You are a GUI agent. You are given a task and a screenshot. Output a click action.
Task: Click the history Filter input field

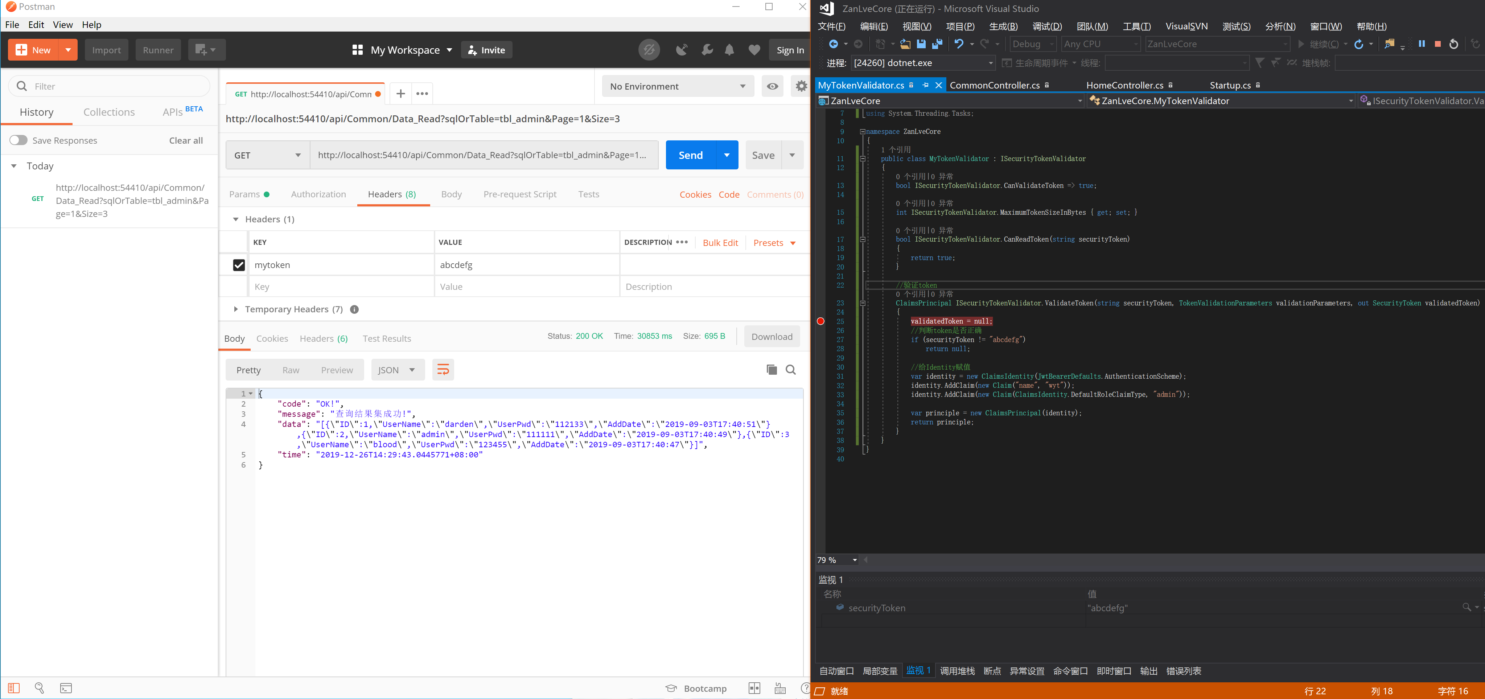click(110, 86)
